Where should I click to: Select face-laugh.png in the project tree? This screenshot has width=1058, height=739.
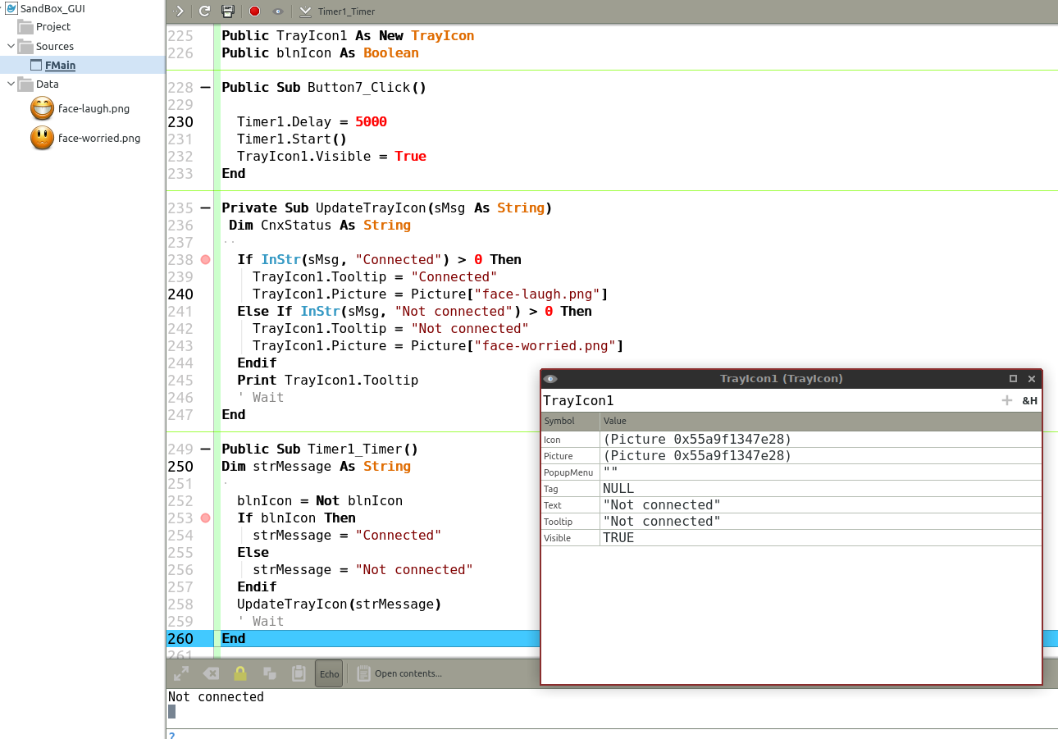93,108
